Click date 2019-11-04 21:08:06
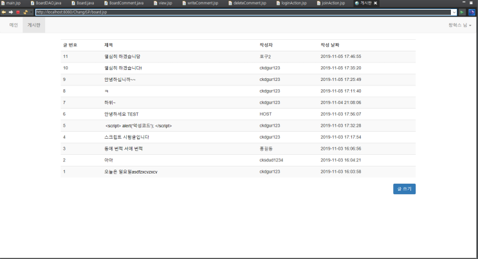 coord(341,103)
